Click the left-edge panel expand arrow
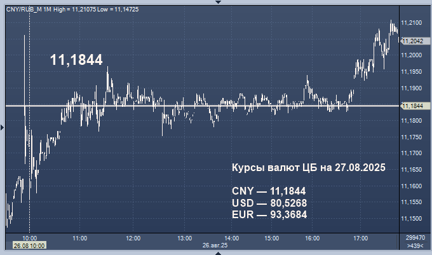432x255 pixels. coord(2,128)
